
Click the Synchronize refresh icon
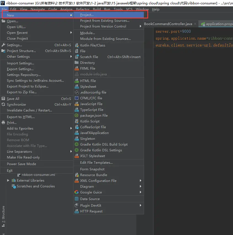[x=3, y=105]
